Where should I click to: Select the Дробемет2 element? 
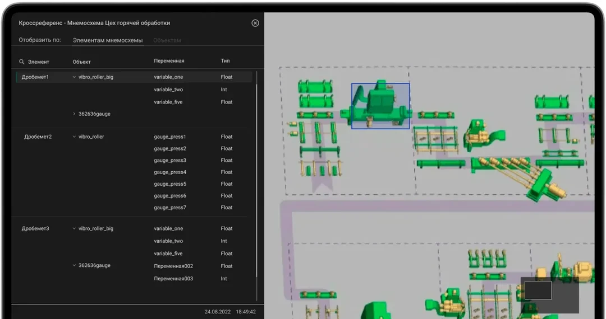tap(38, 137)
